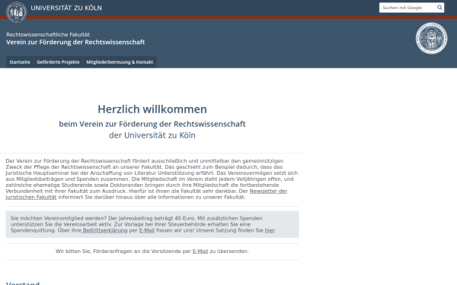Click the search magnifier icon
Image resolution: width=457 pixels, height=285 pixels.
coord(439,8)
